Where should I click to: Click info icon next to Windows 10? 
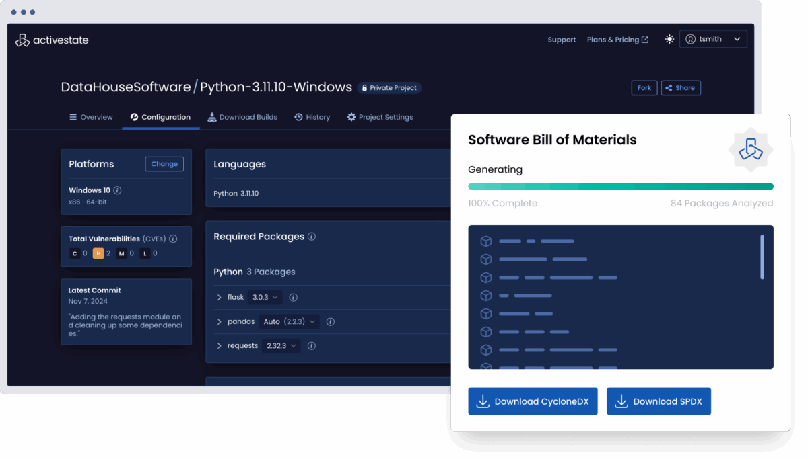click(118, 191)
